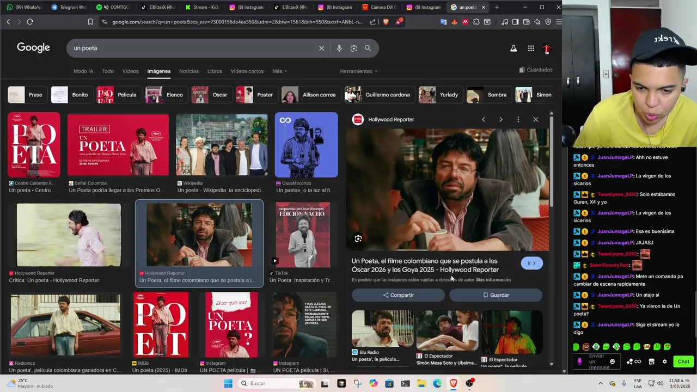Image resolution: width=697 pixels, height=392 pixels.
Task: Open Brave Shields lion icon
Action: coord(386,22)
